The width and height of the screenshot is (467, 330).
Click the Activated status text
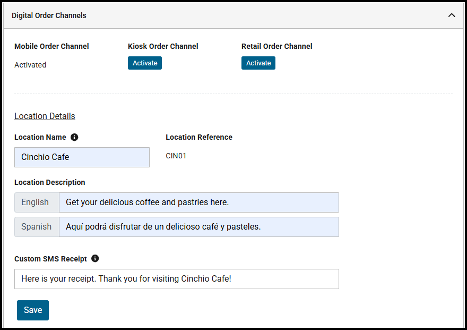pos(30,65)
